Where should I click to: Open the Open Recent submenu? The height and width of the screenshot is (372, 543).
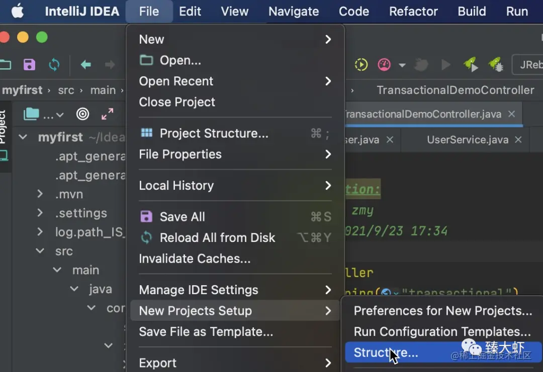[x=235, y=81]
